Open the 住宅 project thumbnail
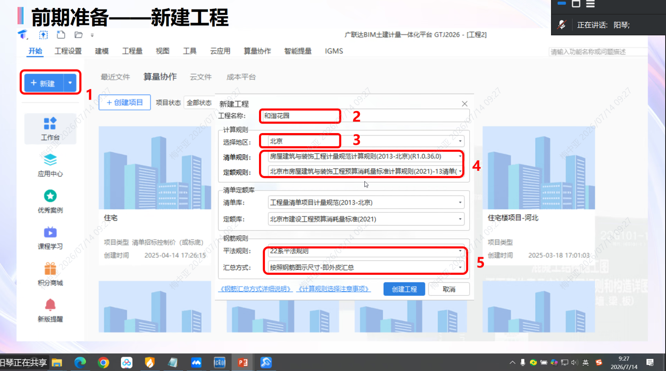The image size is (666, 371). tap(155, 168)
